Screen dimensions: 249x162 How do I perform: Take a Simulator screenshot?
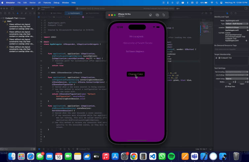point(157,15)
